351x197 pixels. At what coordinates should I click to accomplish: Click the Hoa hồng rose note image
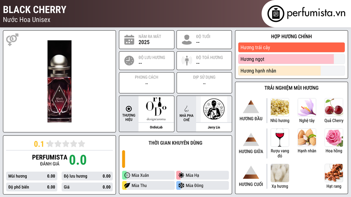pyautogui.click(x=334, y=137)
